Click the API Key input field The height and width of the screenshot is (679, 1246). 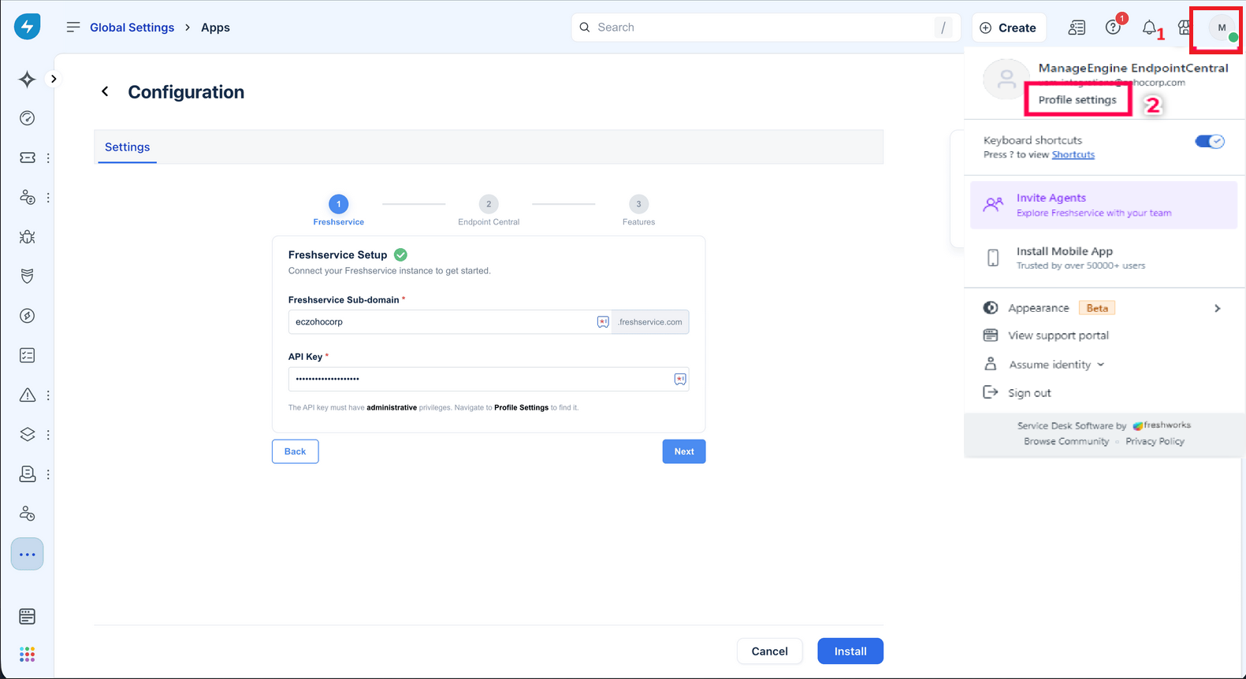coord(489,379)
